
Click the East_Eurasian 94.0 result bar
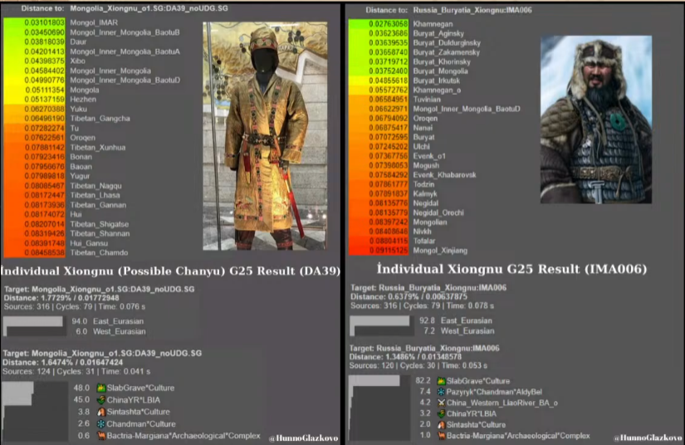(x=33, y=320)
